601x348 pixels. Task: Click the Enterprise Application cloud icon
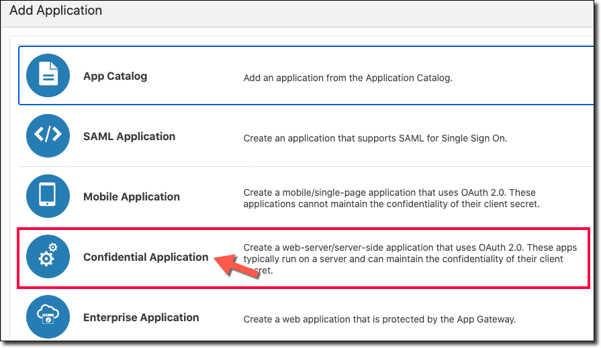(x=48, y=316)
